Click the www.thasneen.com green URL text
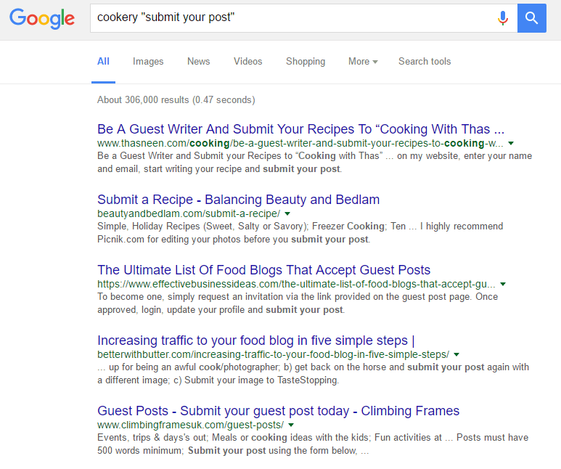Screen dimensions: 561x469 tap(300, 143)
